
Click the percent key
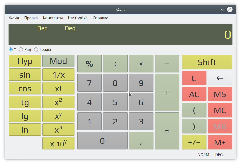[x=89, y=64]
